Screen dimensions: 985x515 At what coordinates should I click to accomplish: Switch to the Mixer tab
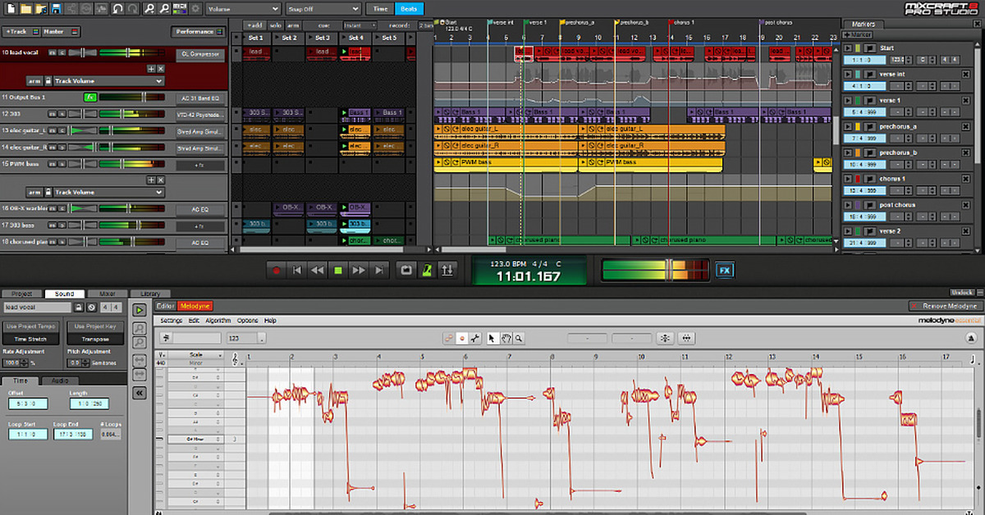[108, 294]
